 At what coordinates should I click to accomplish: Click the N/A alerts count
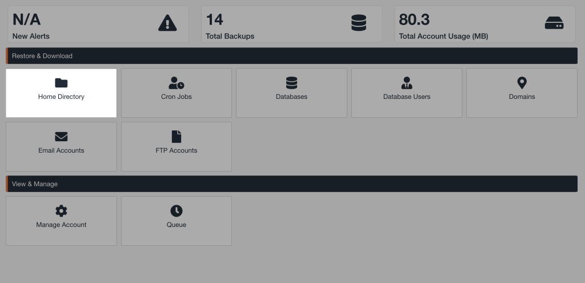26,19
